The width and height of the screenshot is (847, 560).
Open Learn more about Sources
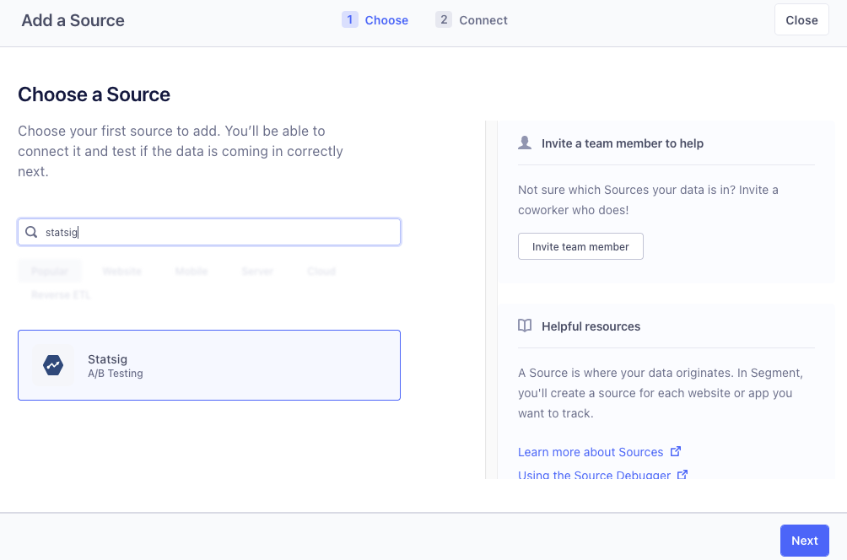point(591,451)
